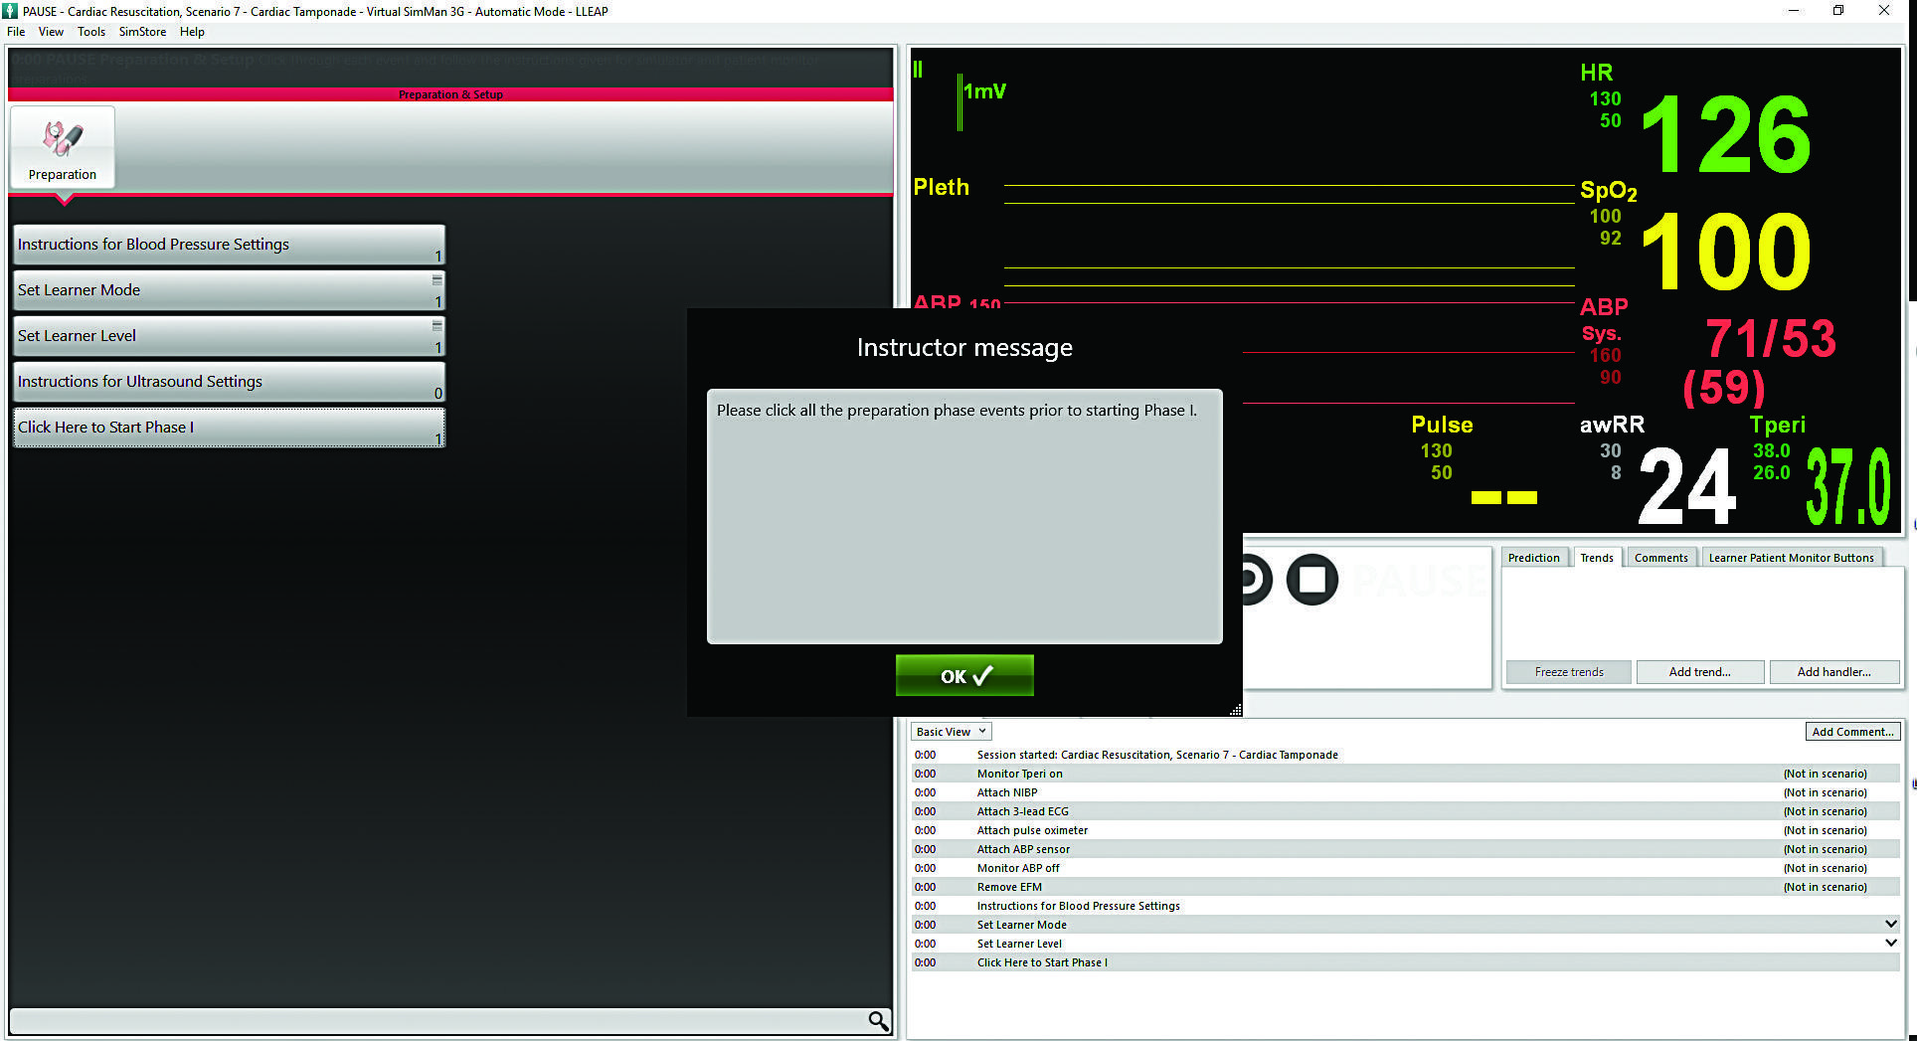Open Learner Patient Monitor Buttons tab

coord(1791,558)
